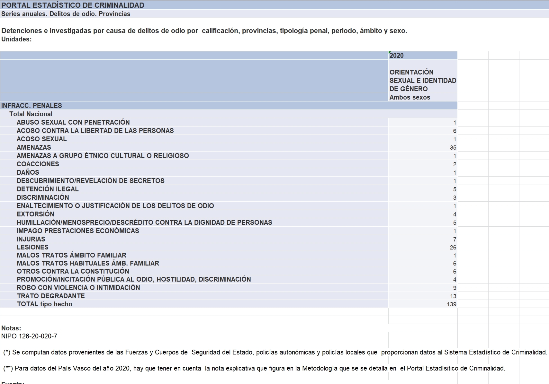Screen dimensions: 549x384
Task: Select the 'TRATO DEGRADANTE' row label
Action: (51, 296)
